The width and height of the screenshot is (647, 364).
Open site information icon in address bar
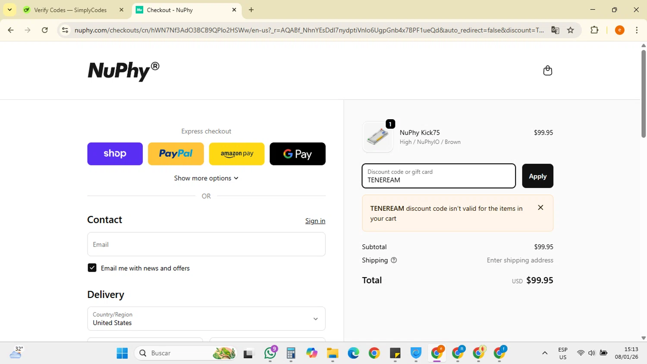(x=65, y=30)
